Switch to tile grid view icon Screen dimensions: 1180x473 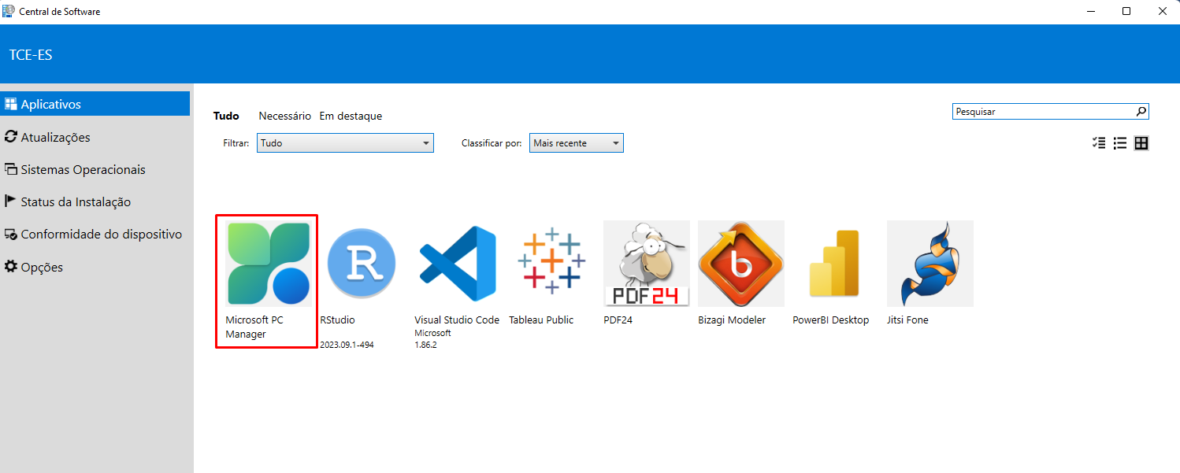1141,142
